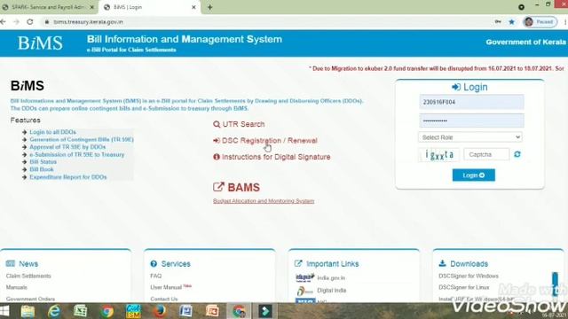Click the saved password key icon
The width and height of the screenshot is (568, 319).
(498, 22)
